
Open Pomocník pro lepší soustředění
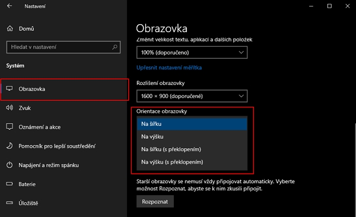click(63, 146)
